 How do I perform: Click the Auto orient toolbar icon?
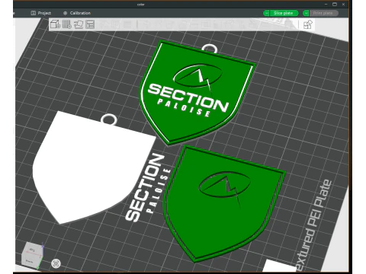tap(79, 24)
